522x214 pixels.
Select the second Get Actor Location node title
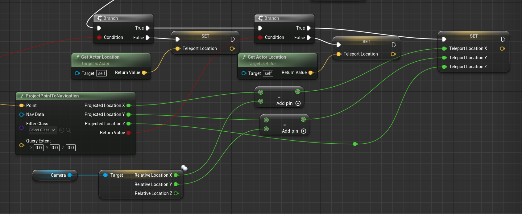click(x=267, y=57)
